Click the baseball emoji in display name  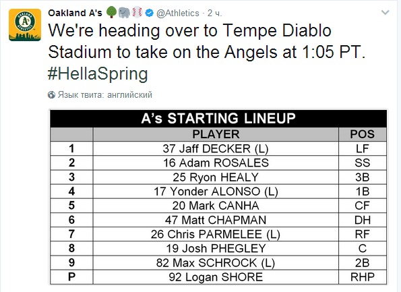(x=137, y=12)
